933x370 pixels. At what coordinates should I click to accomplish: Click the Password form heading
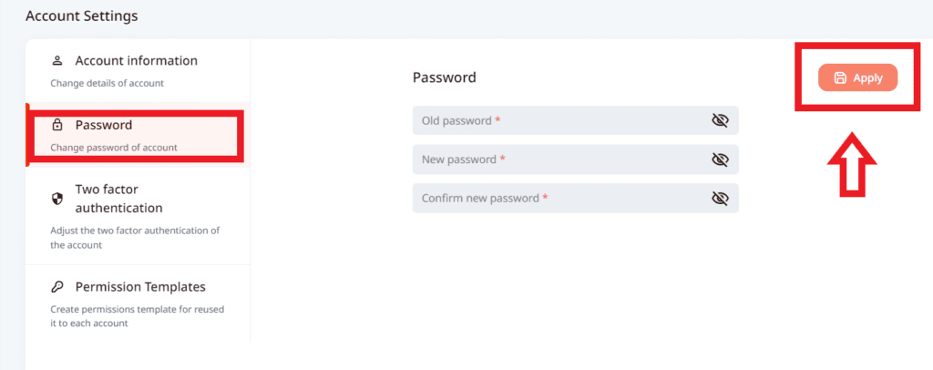tap(444, 77)
